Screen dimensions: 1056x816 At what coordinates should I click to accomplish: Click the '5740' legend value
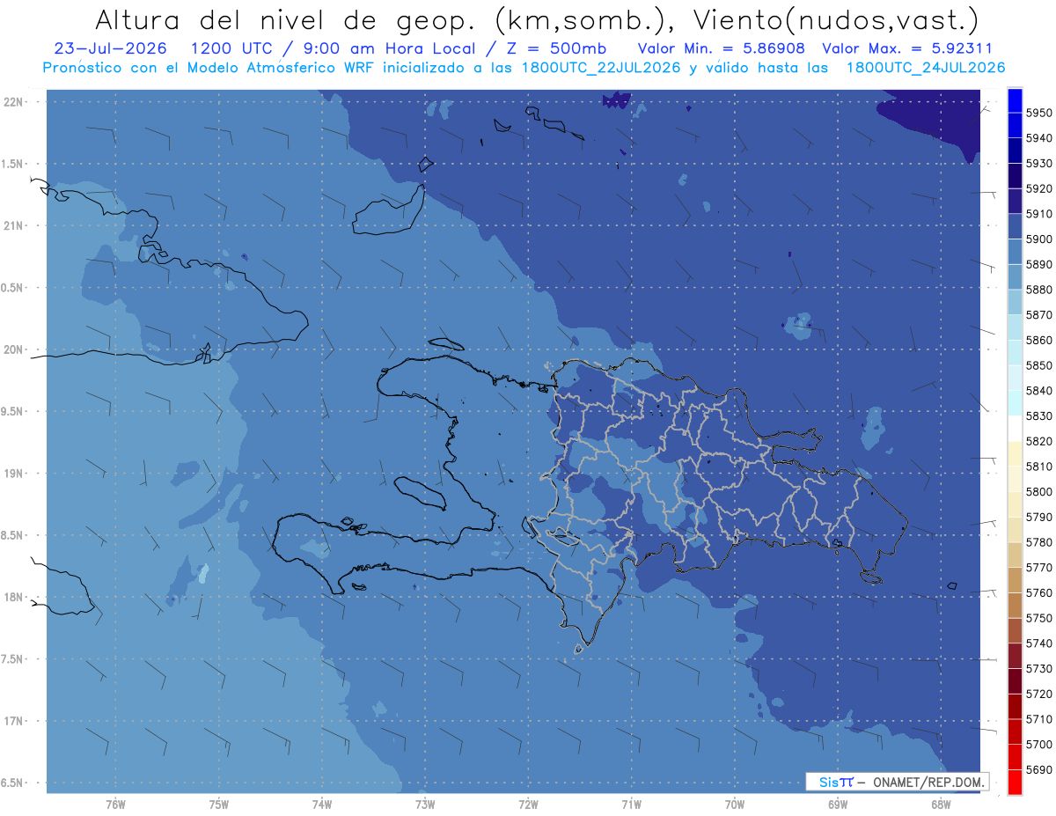pyautogui.click(x=1039, y=643)
